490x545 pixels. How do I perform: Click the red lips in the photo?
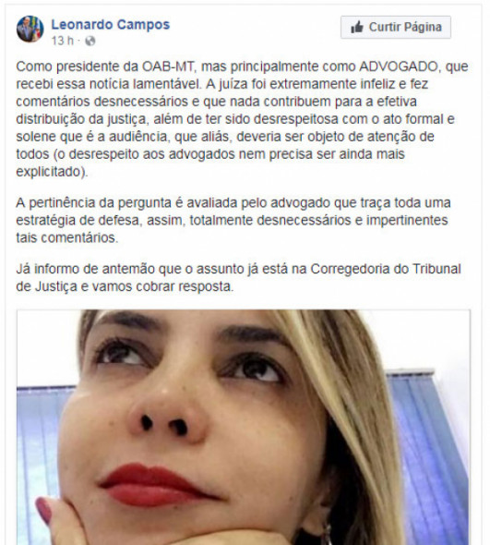click(157, 484)
